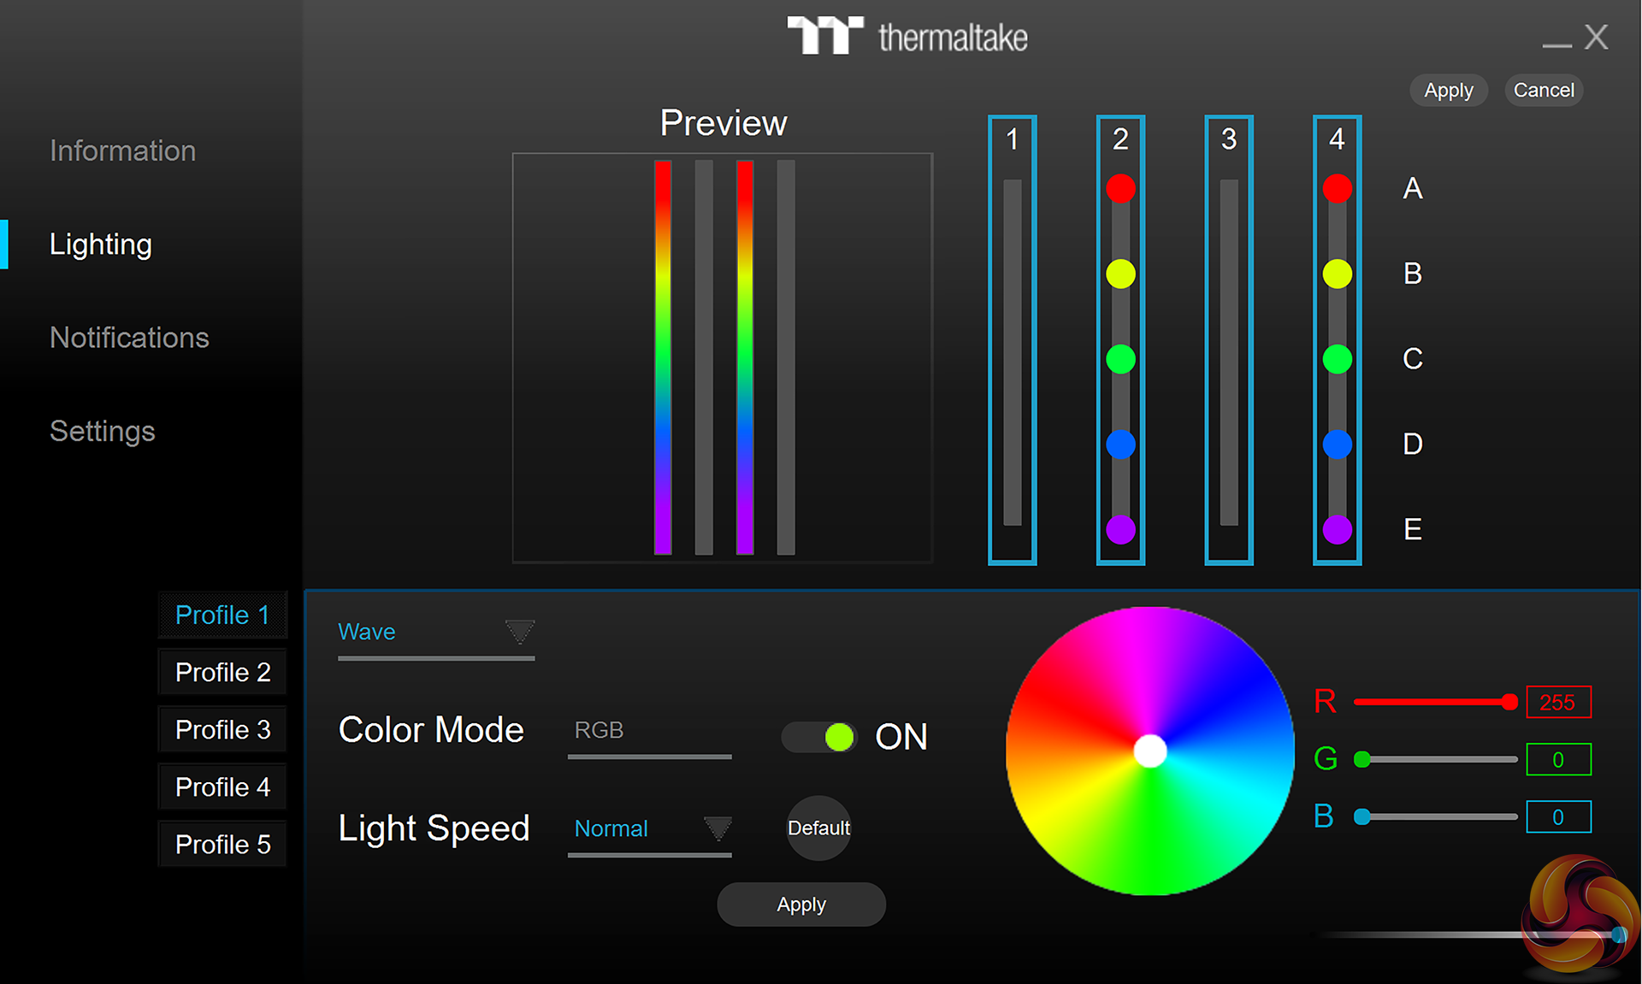Image resolution: width=1642 pixels, height=984 pixels.
Task: Click the round Default button
Action: (818, 828)
